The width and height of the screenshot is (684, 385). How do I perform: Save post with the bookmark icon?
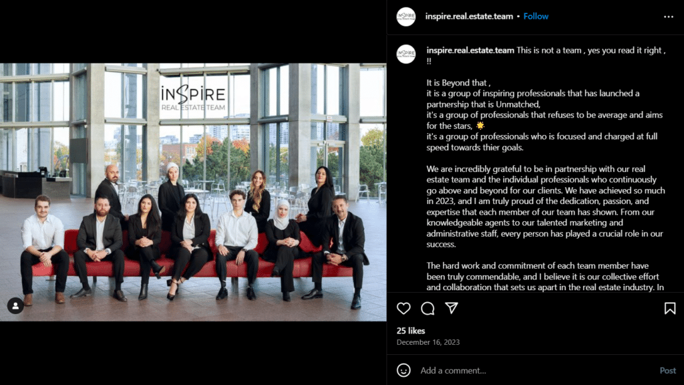pyautogui.click(x=670, y=308)
